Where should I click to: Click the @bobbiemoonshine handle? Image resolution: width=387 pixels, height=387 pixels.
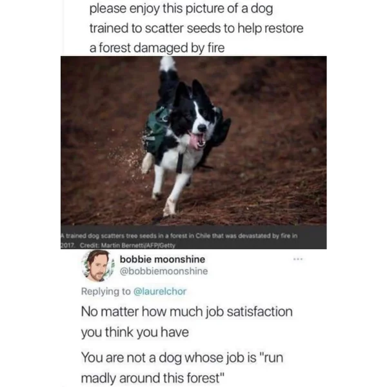click(164, 271)
